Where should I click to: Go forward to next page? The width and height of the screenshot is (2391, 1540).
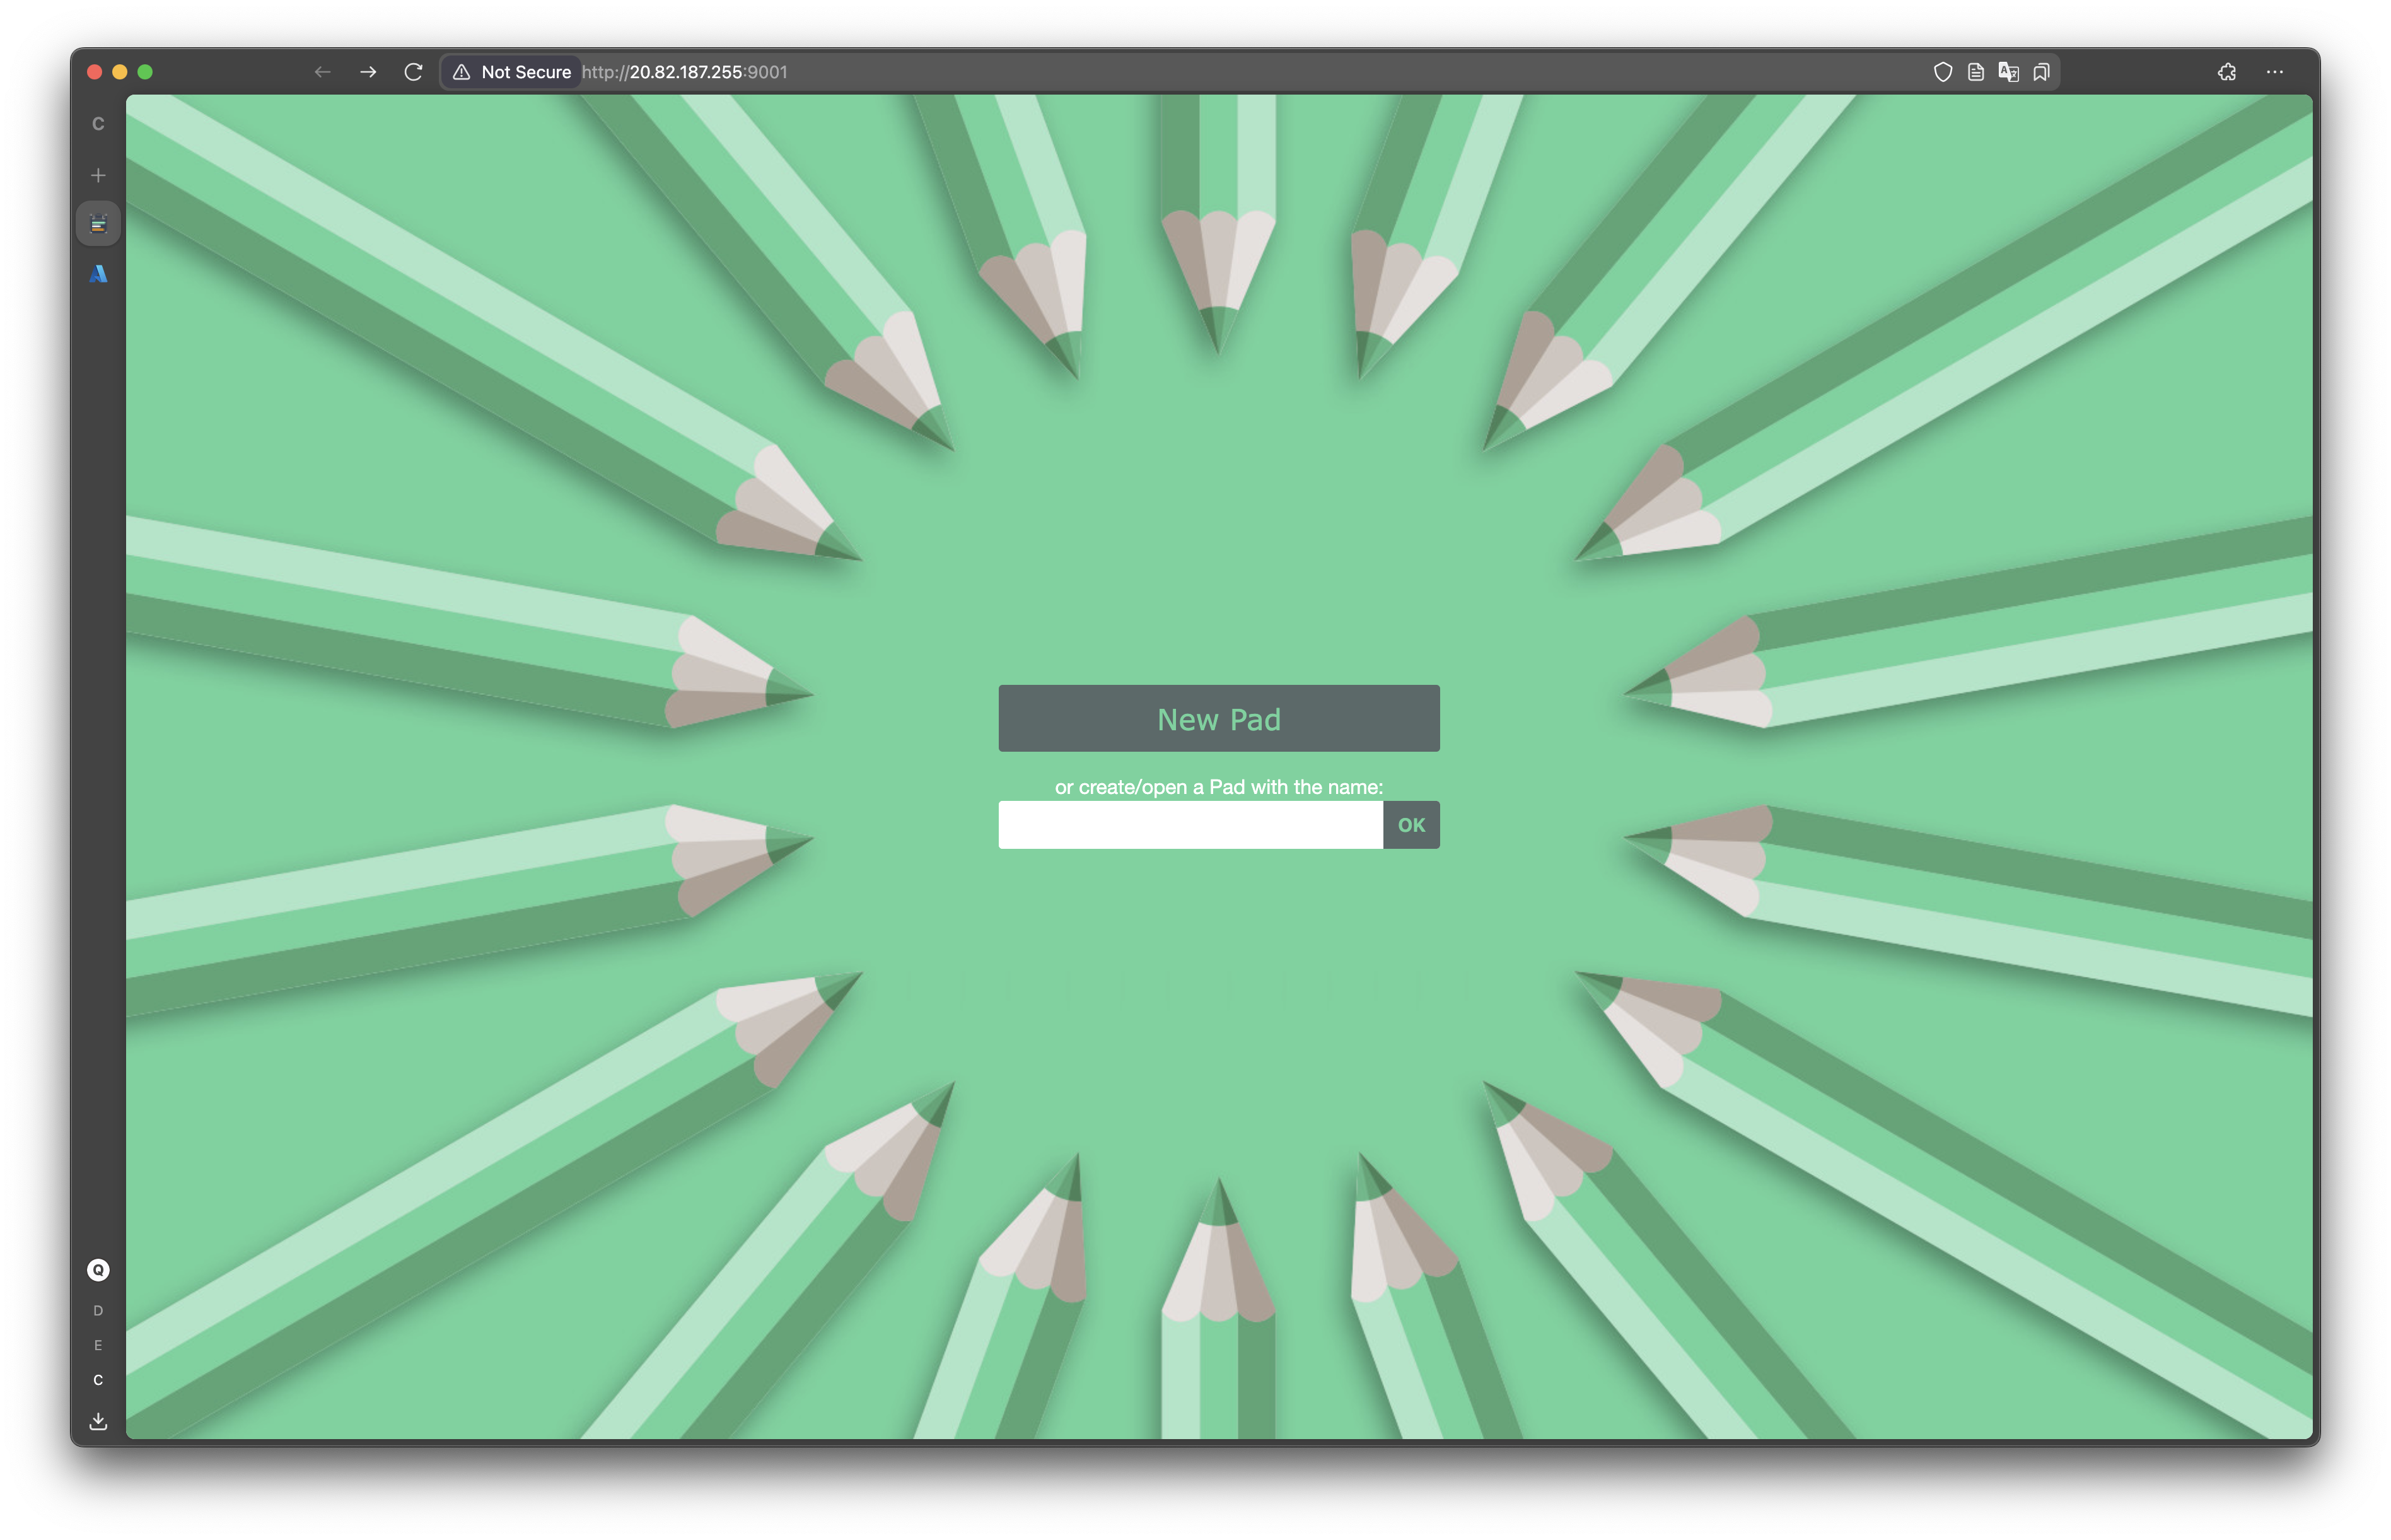tap(368, 72)
